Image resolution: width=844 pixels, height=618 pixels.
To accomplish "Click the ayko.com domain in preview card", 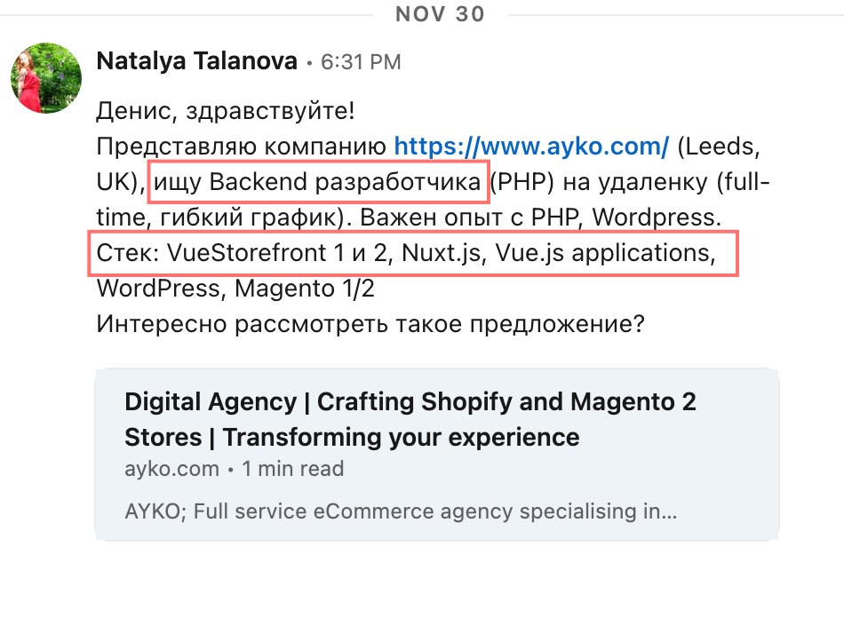I will [x=171, y=468].
